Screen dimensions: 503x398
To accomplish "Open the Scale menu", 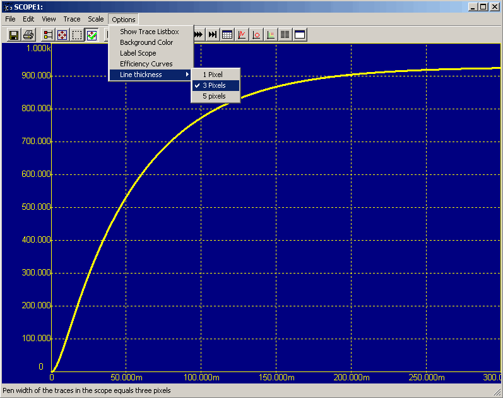I will [95, 20].
